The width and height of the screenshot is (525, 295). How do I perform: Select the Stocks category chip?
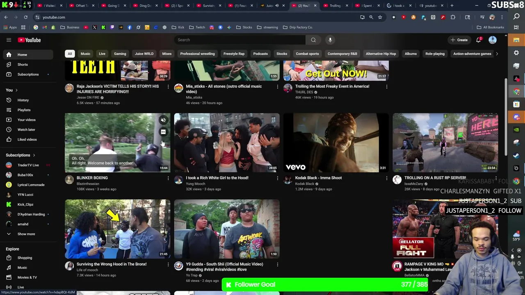point(282,54)
